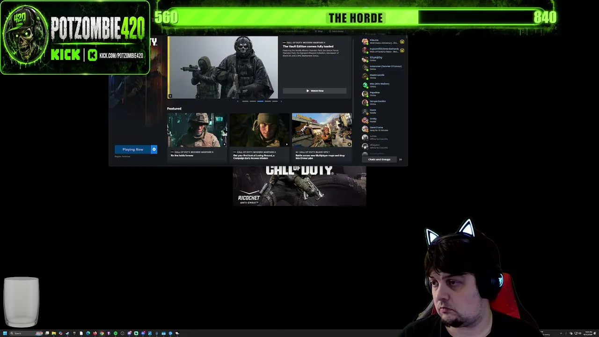
Task: Open File Explorer from the taskbar
Action: [53, 333]
